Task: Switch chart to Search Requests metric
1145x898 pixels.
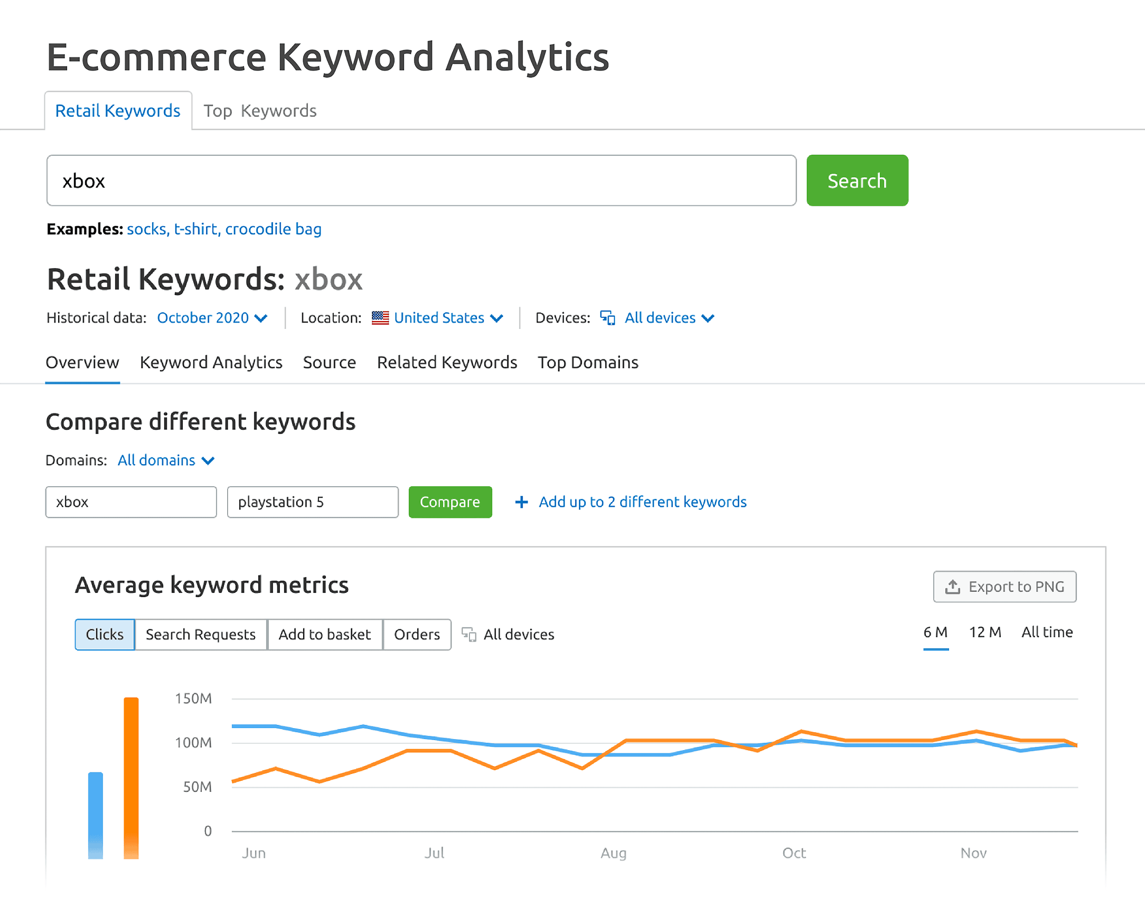Action: 201,635
